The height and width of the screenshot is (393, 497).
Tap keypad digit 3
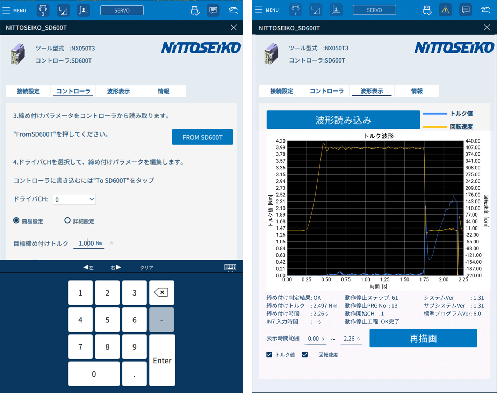(x=135, y=292)
